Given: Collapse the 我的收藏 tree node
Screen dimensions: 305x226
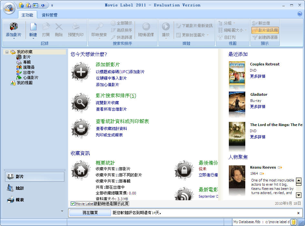Looking at the screenshot, I should [x=7, y=52].
